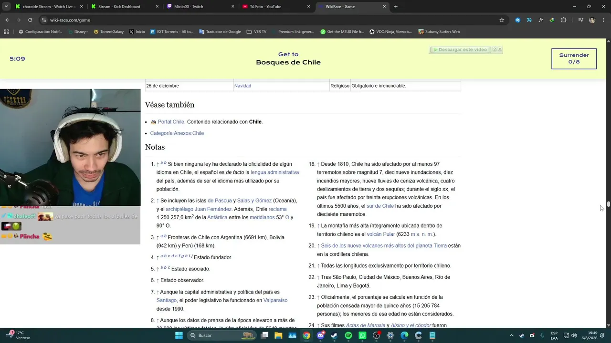Go back with the browser back arrow
Screen dimensions: 611x343
(7, 20)
